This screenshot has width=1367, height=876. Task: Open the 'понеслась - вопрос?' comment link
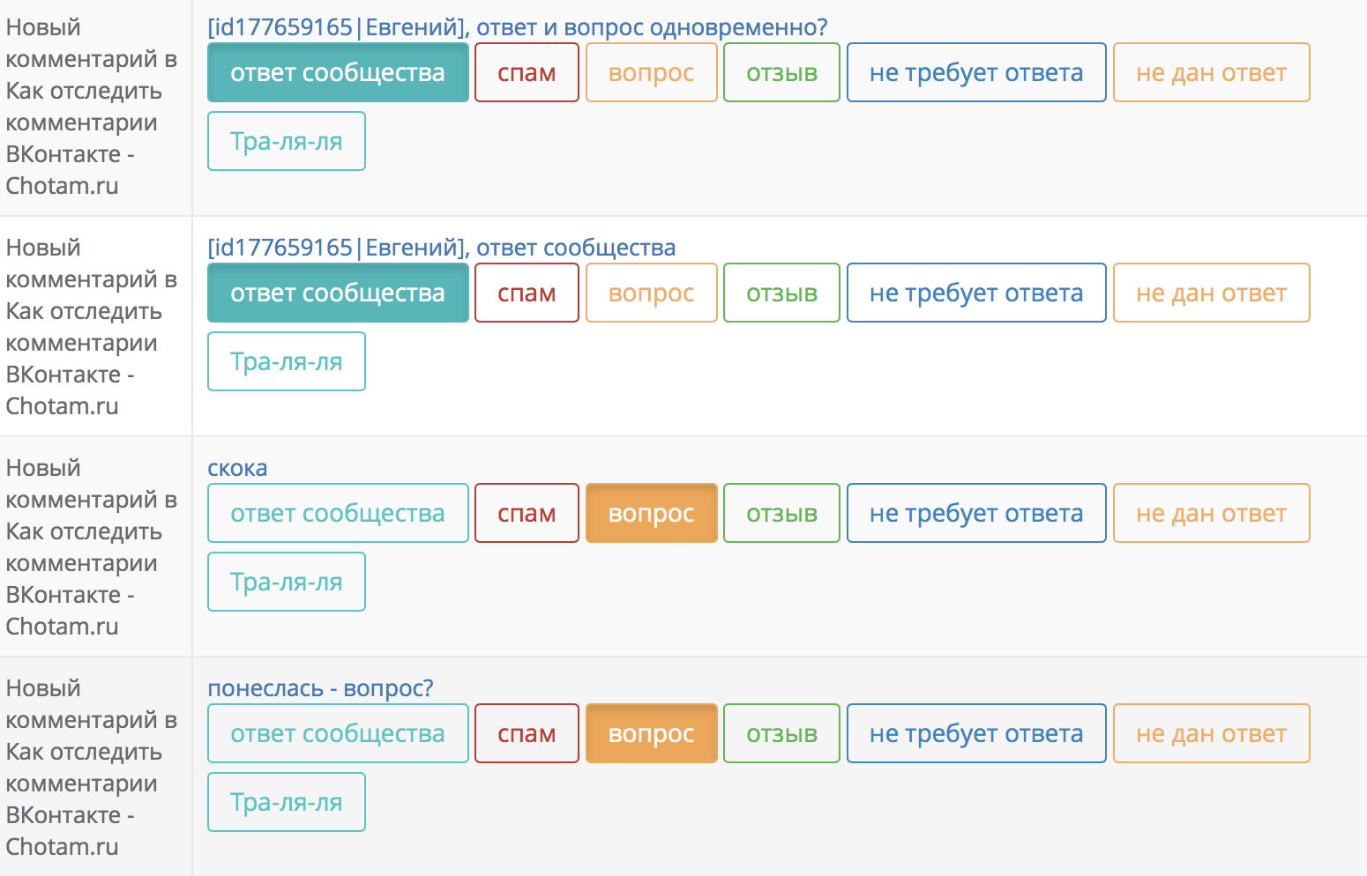pyautogui.click(x=320, y=688)
